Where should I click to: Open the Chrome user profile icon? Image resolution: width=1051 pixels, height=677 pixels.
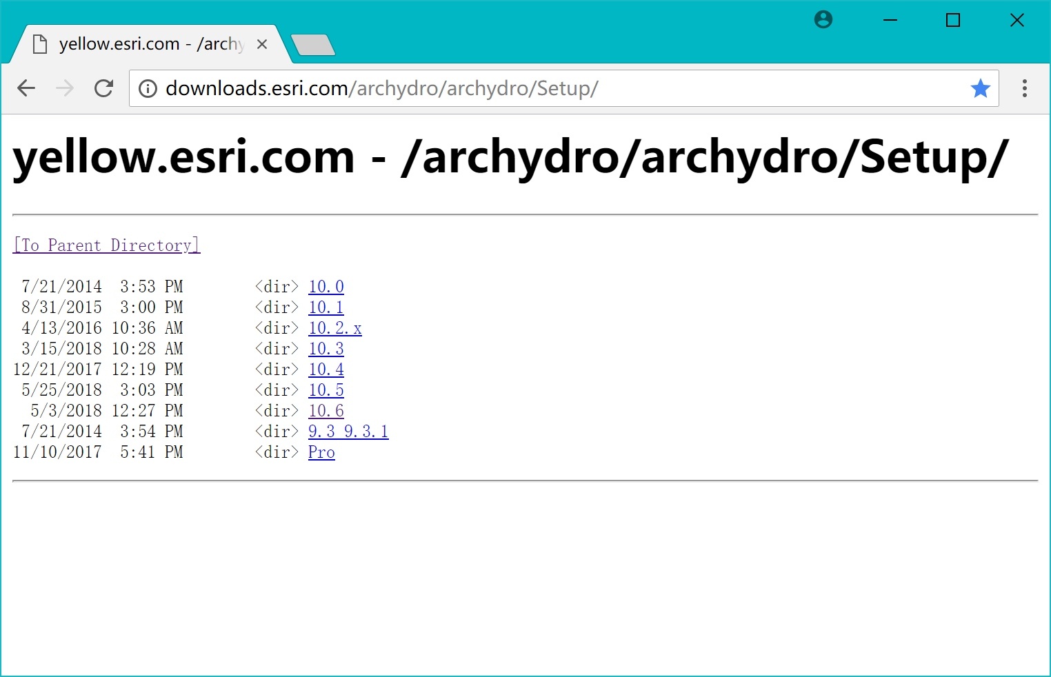(823, 20)
